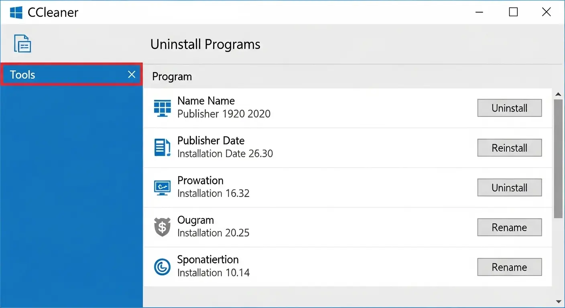This screenshot has width=565, height=308.
Task: Select "Publisher 1920 2020" text
Action: click(224, 114)
